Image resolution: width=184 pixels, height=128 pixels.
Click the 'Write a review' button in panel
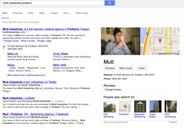click(126, 68)
